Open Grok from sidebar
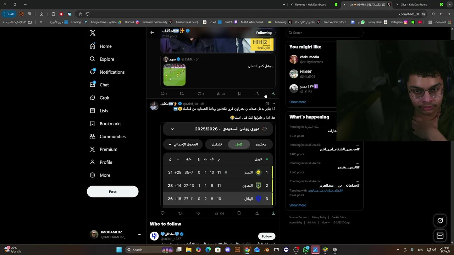 pos(99,98)
